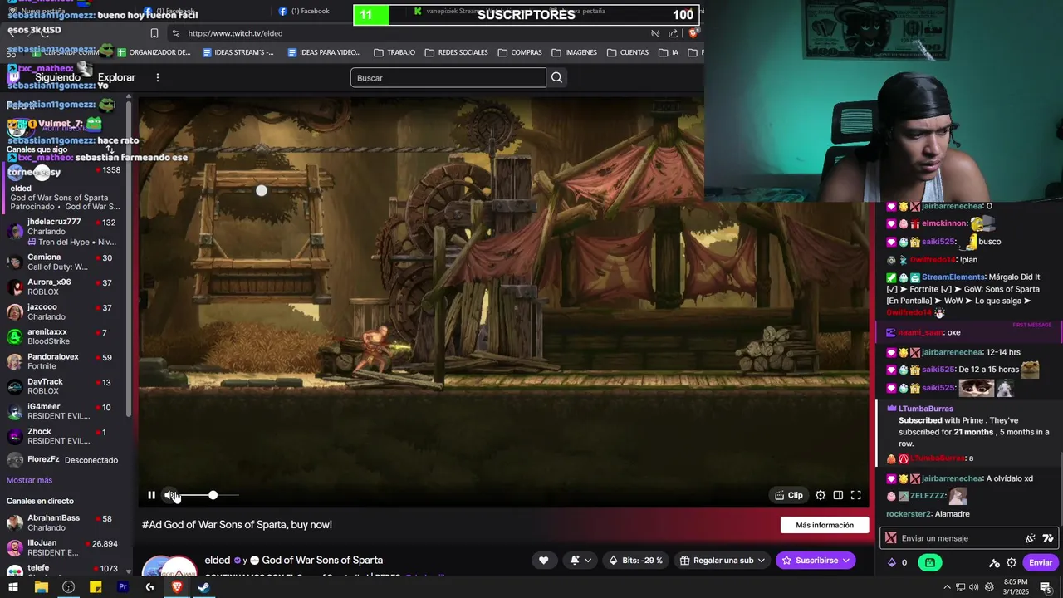Open iG4meer Resident Evil channel
The height and width of the screenshot is (598, 1063).
[64, 412]
